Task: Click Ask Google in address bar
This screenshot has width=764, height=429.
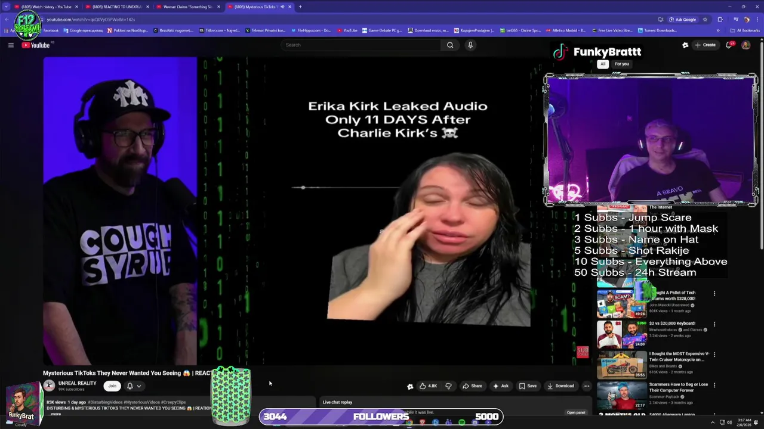Action: point(682,19)
